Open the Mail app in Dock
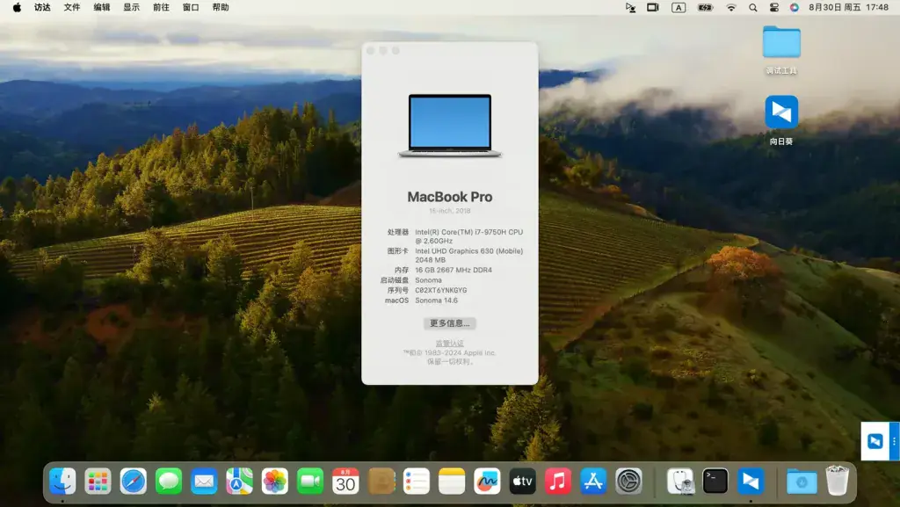The width and height of the screenshot is (900, 507). pos(204,482)
